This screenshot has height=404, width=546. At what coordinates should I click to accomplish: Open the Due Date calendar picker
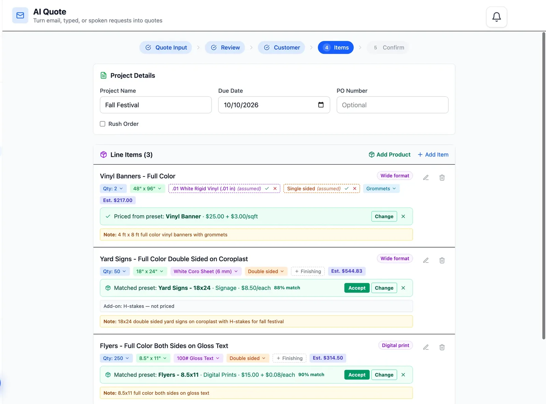pos(321,105)
